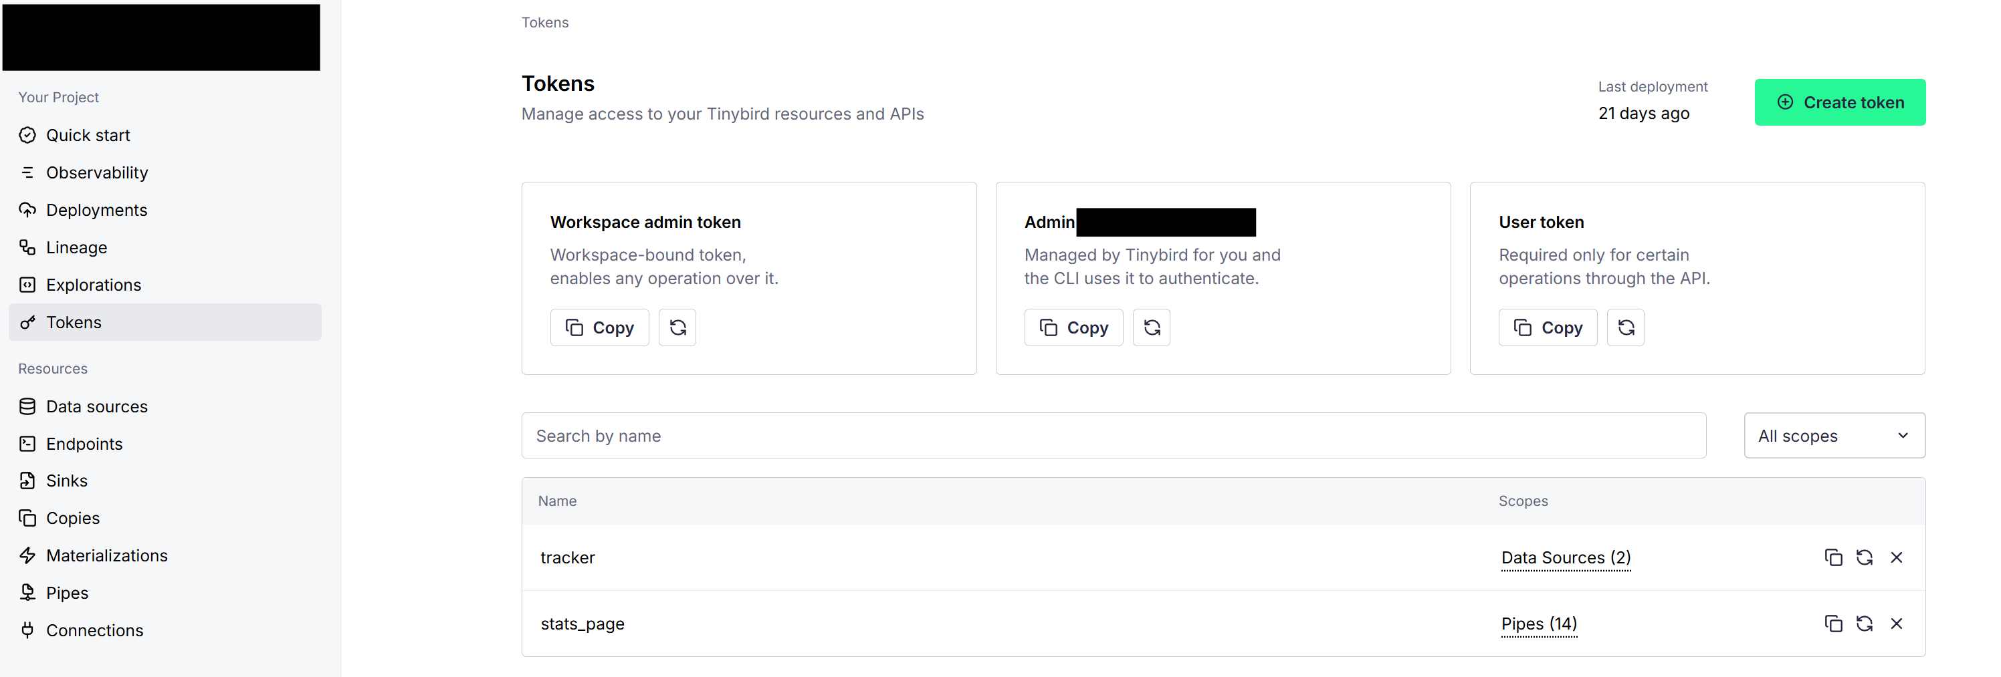Click the Create token button

[x=1838, y=102]
